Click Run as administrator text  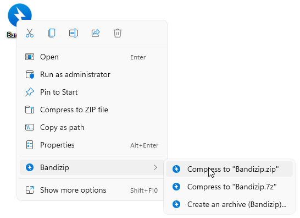pos(75,74)
